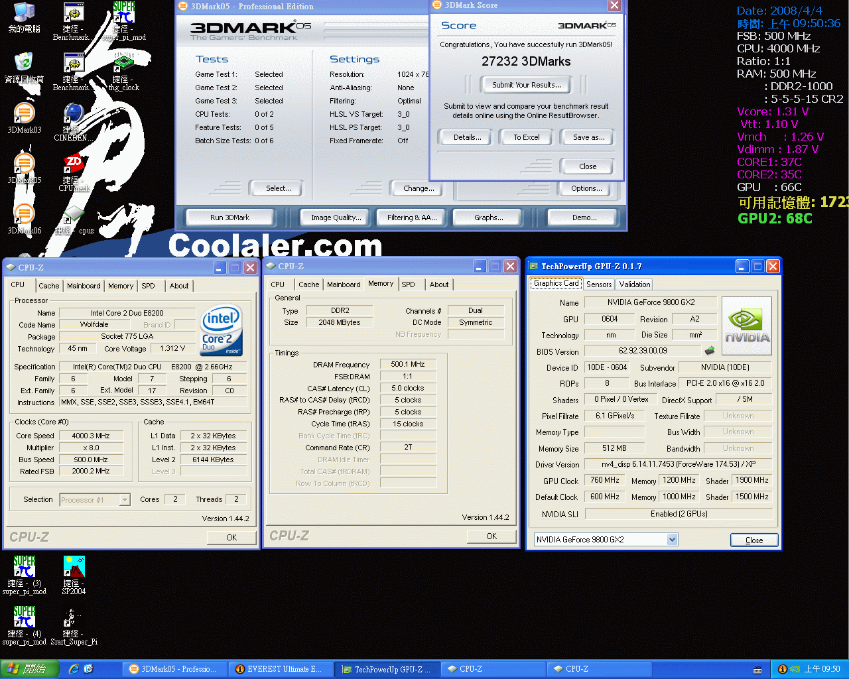This screenshot has height=679, width=849.
Task: Close the 3DMark Score dialog via Close button
Action: tap(588, 166)
